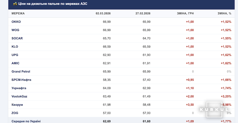238x123 pixels.
Task: Click the diesel prices table title
Action: pyautogui.click(x=53, y=4)
